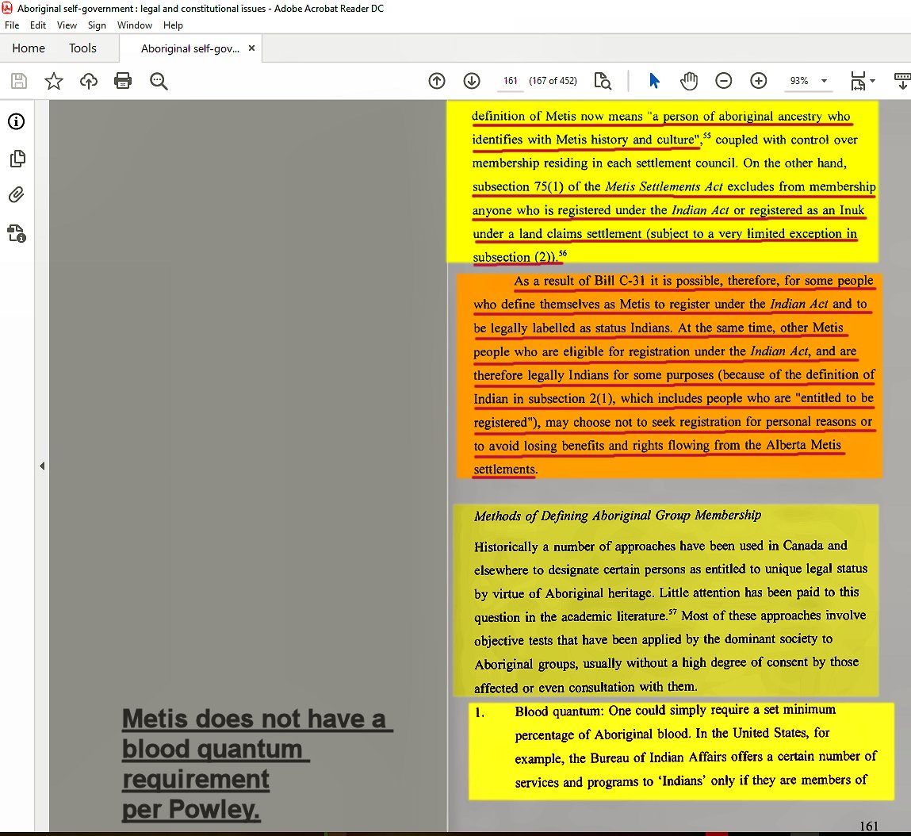Screen dimensions: 911x836
Task: Open the attachments paperclip panel
Action: tap(17, 195)
